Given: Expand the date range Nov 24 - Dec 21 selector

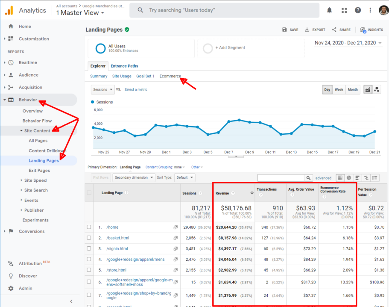Looking at the screenshot, I should (x=347, y=43).
